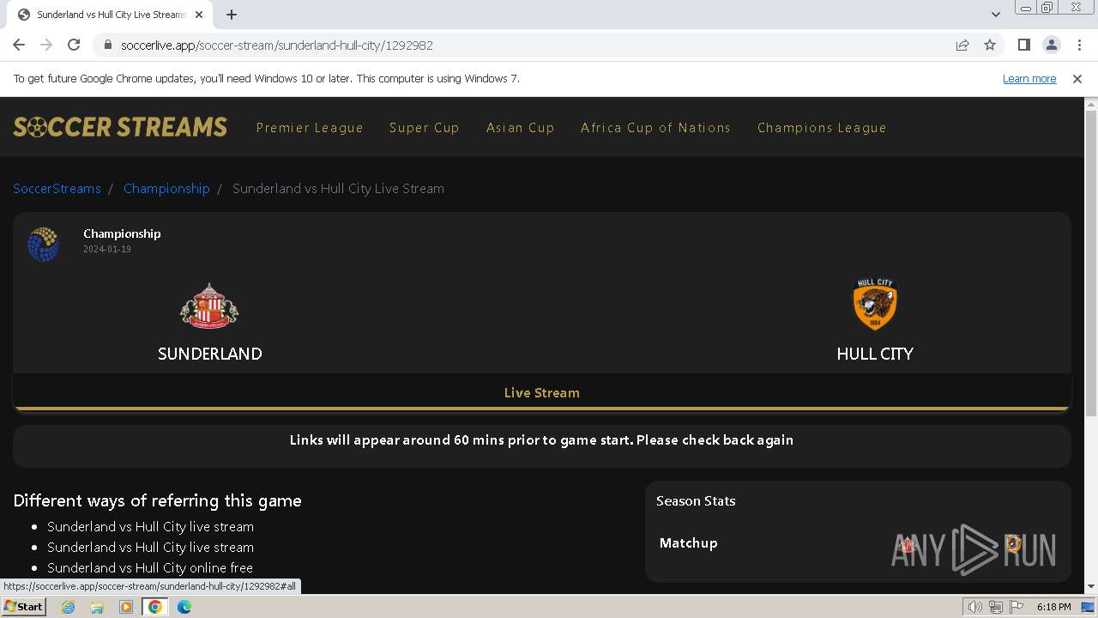1098x618 pixels.
Task: Go forward to the next page
Action: point(46,45)
